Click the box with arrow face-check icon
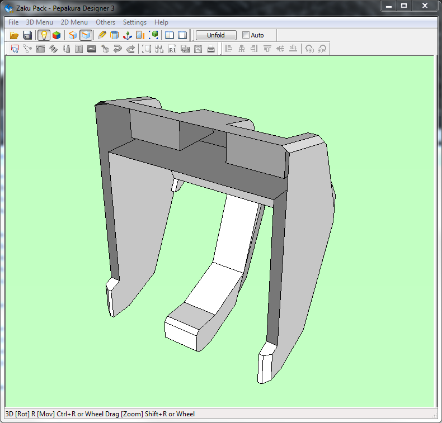 tap(105, 49)
